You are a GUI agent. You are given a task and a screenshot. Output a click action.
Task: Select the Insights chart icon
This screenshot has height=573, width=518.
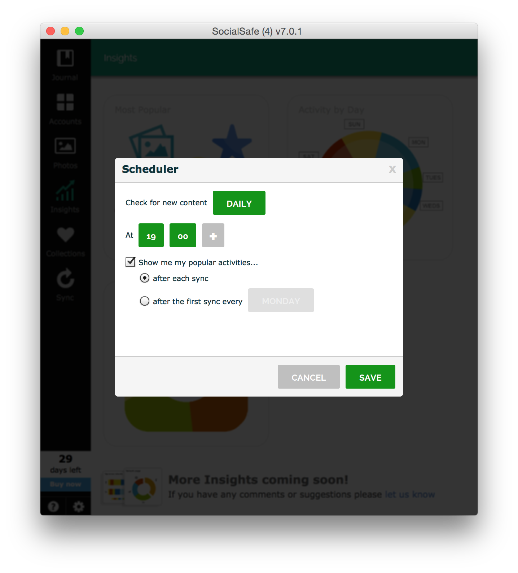click(x=65, y=190)
